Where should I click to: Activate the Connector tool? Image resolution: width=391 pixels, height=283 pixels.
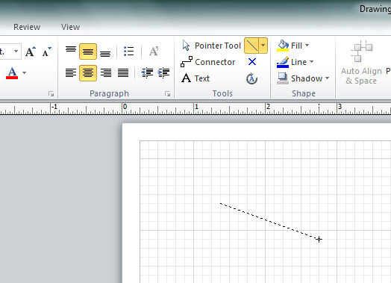click(x=208, y=62)
